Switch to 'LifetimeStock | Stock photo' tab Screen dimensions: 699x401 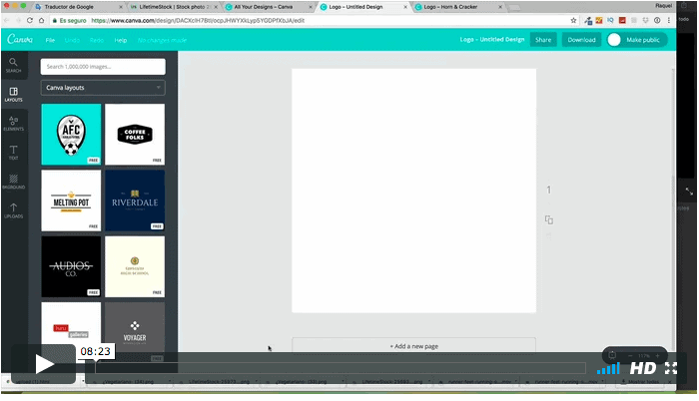coord(174,7)
